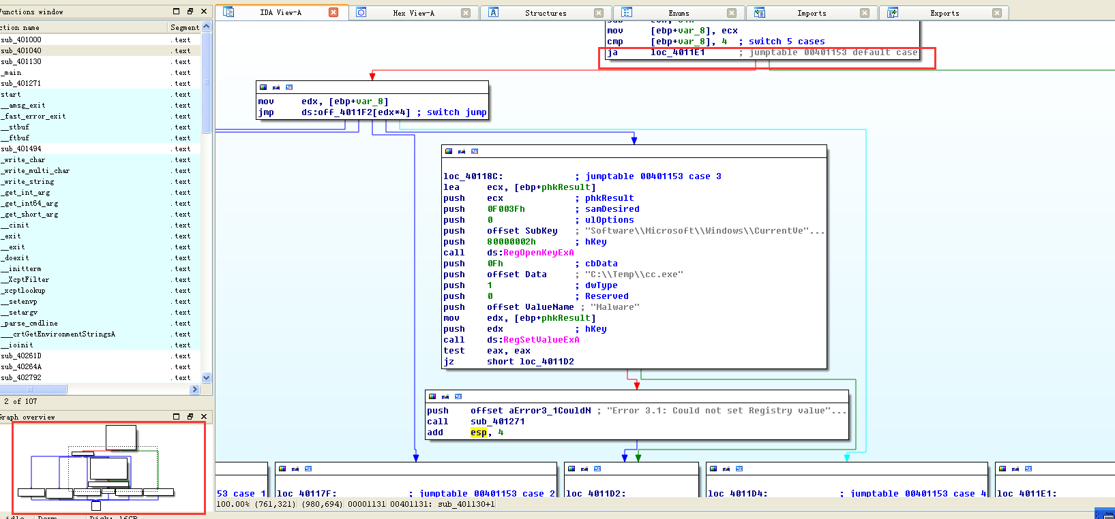Close the Enums tab

pyautogui.click(x=732, y=13)
